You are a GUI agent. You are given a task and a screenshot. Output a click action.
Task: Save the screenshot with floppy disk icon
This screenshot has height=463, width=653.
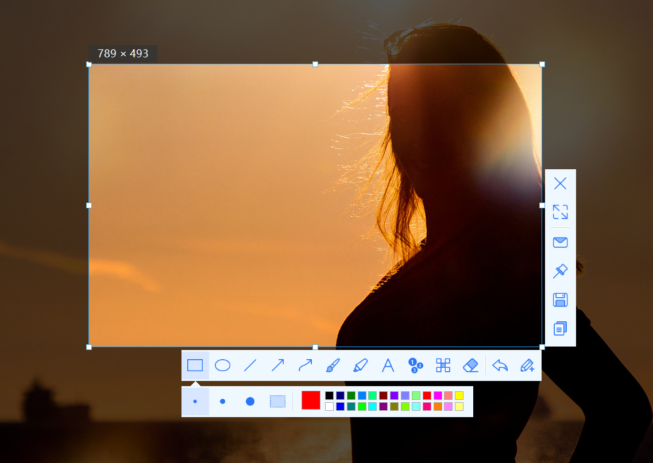560,299
